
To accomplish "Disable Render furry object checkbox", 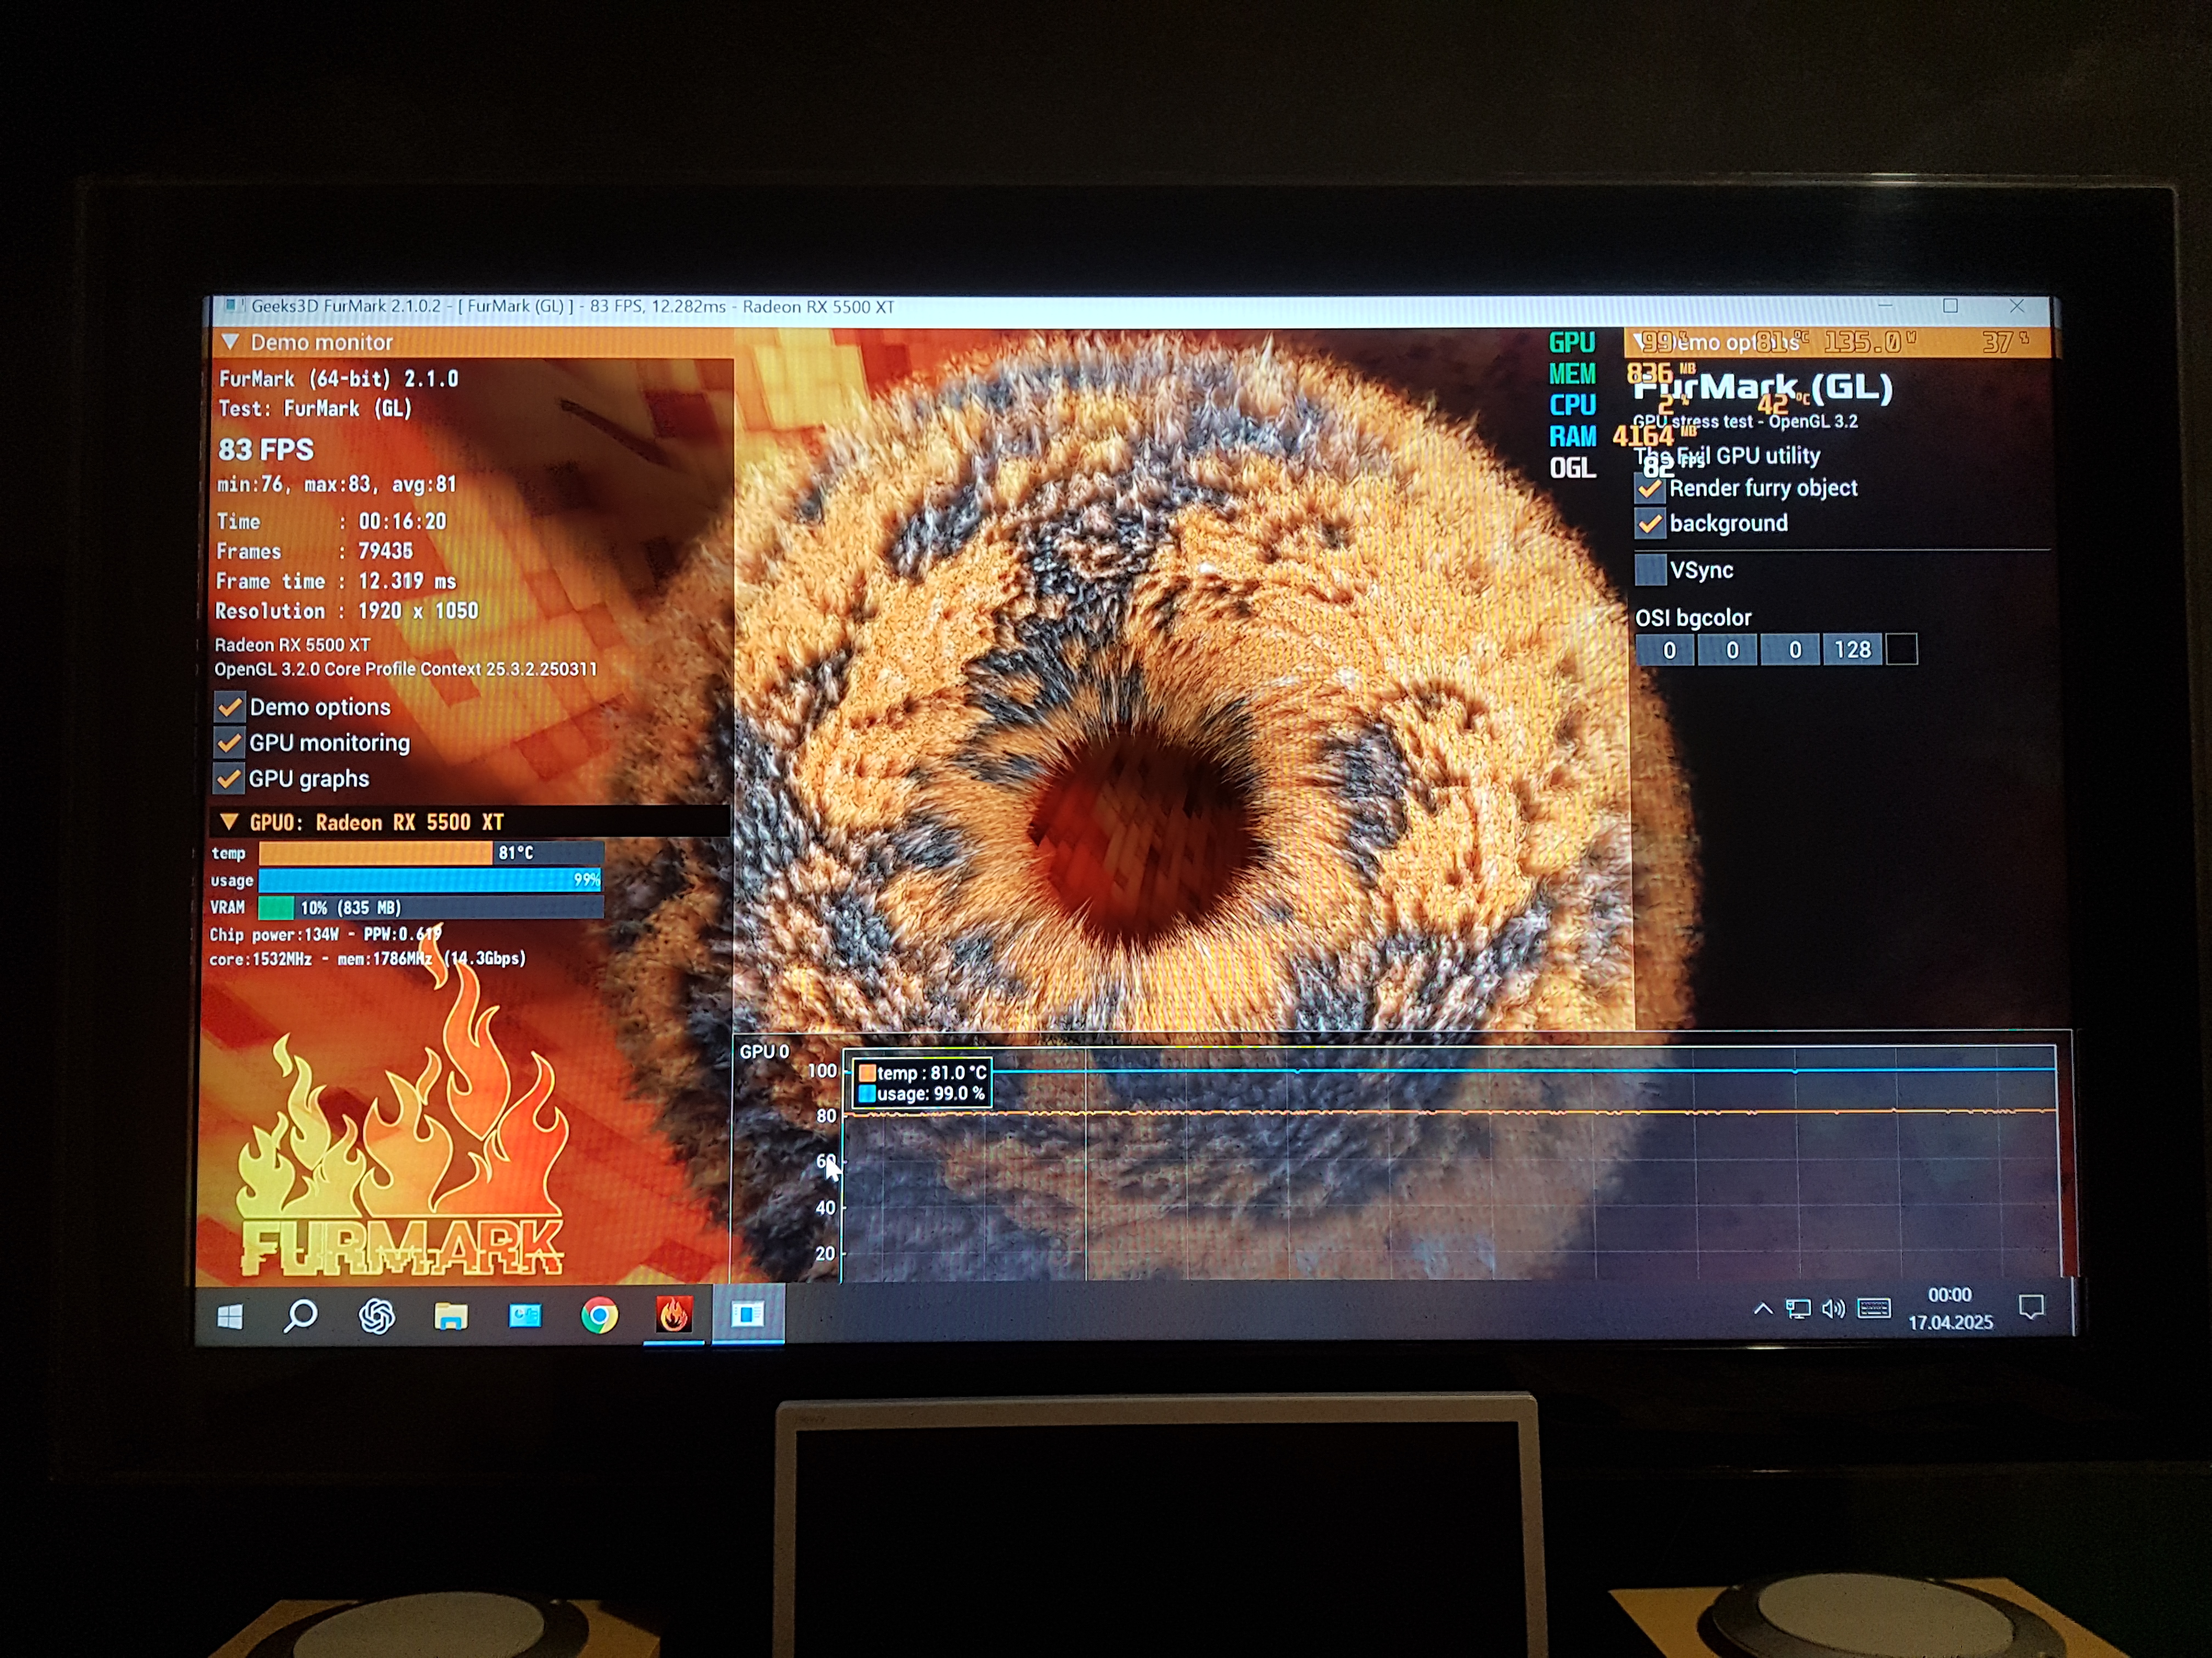I will 1650,488.
